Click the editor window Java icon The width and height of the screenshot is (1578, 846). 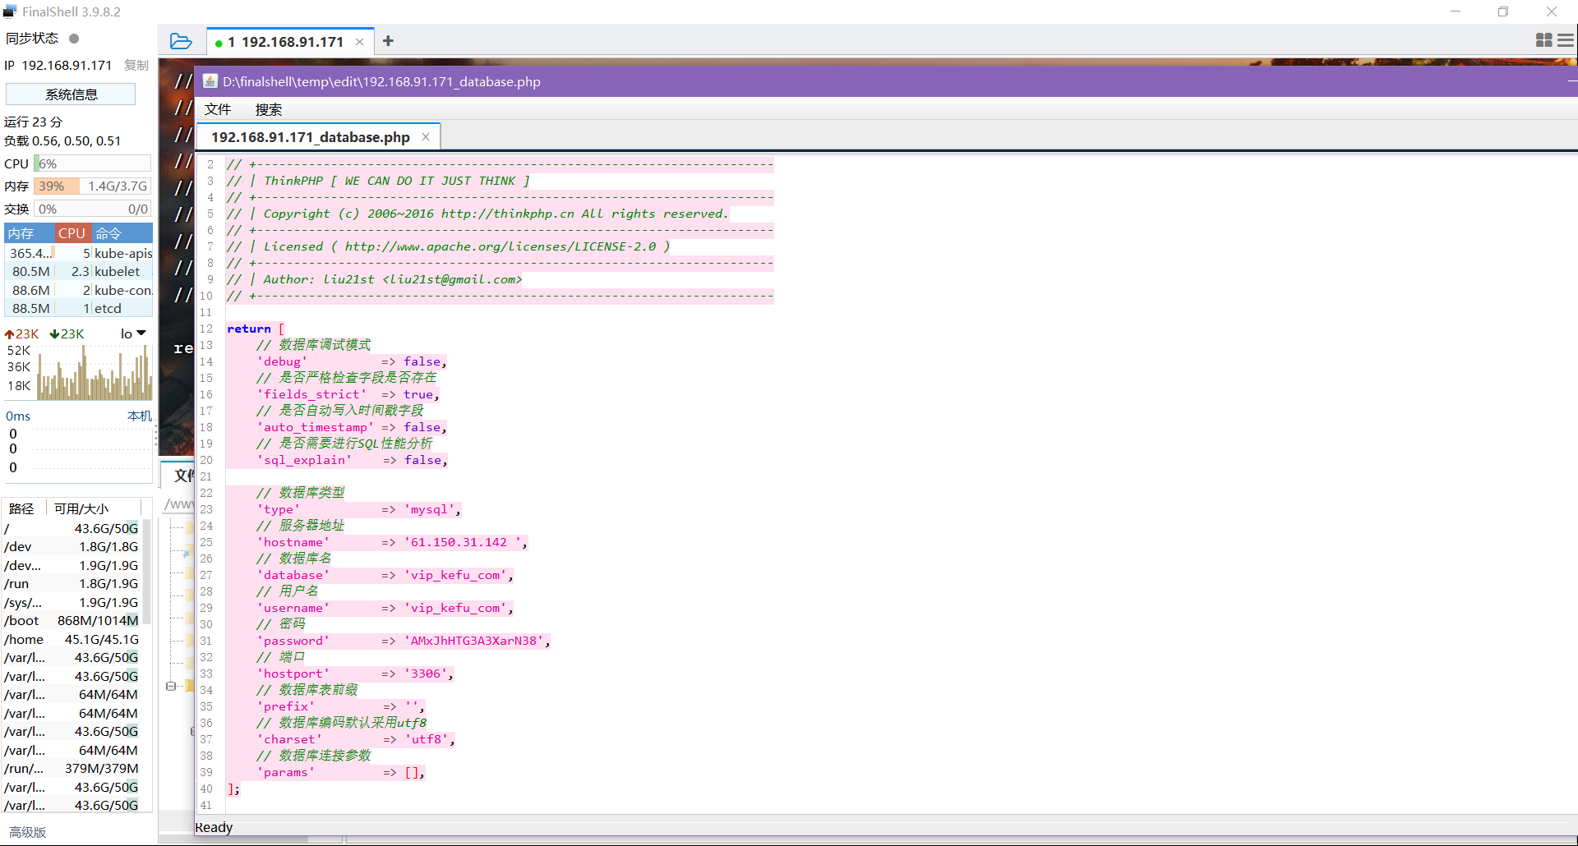[210, 81]
